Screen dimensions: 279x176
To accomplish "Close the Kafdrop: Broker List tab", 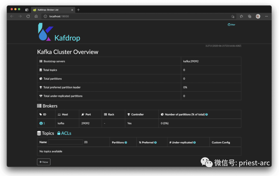I will pos(72,10).
